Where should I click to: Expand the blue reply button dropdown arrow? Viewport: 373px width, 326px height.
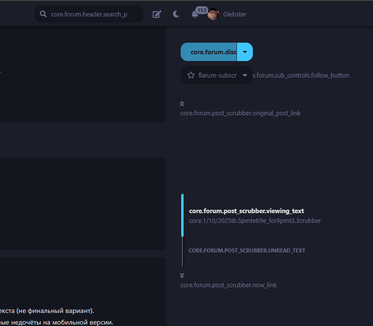pos(245,52)
